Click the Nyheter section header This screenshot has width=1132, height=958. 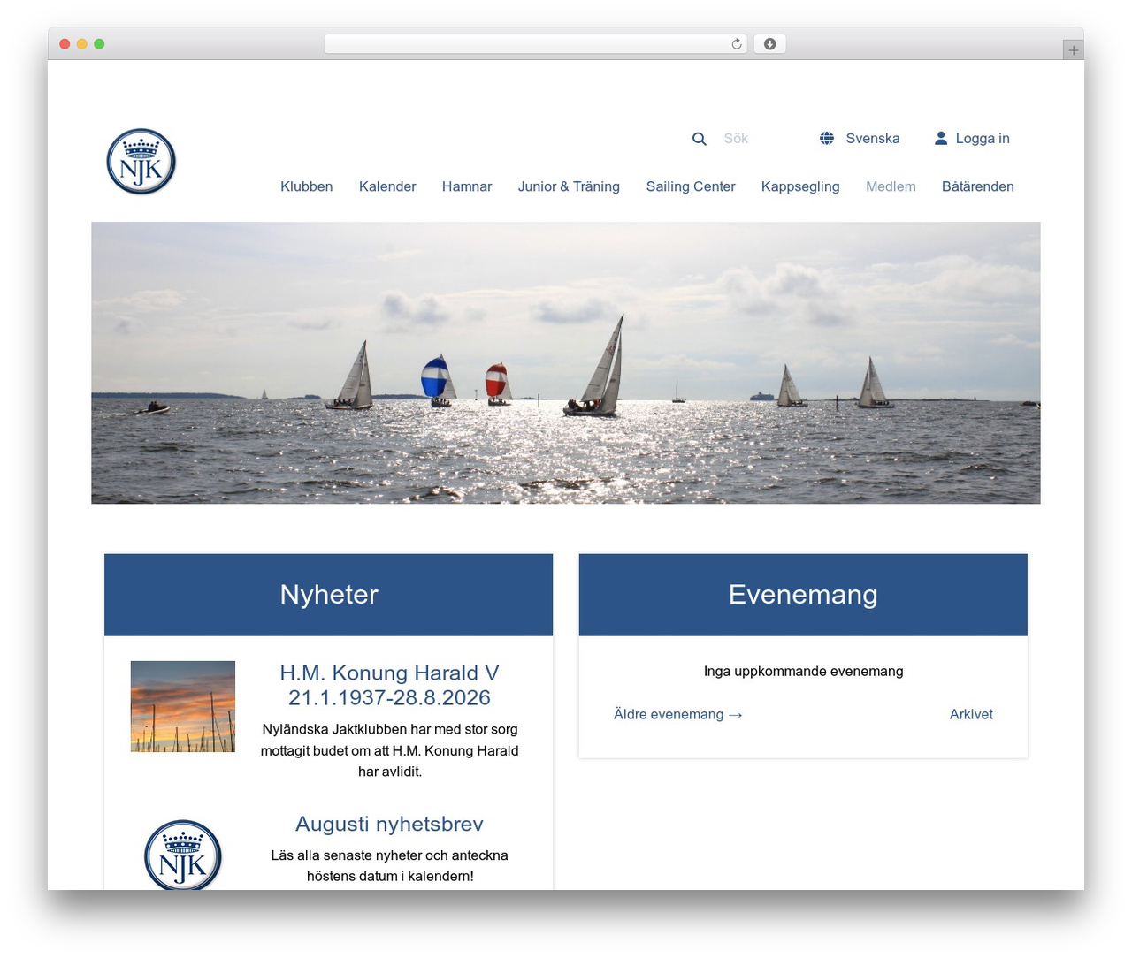click(x=329, y=595)
